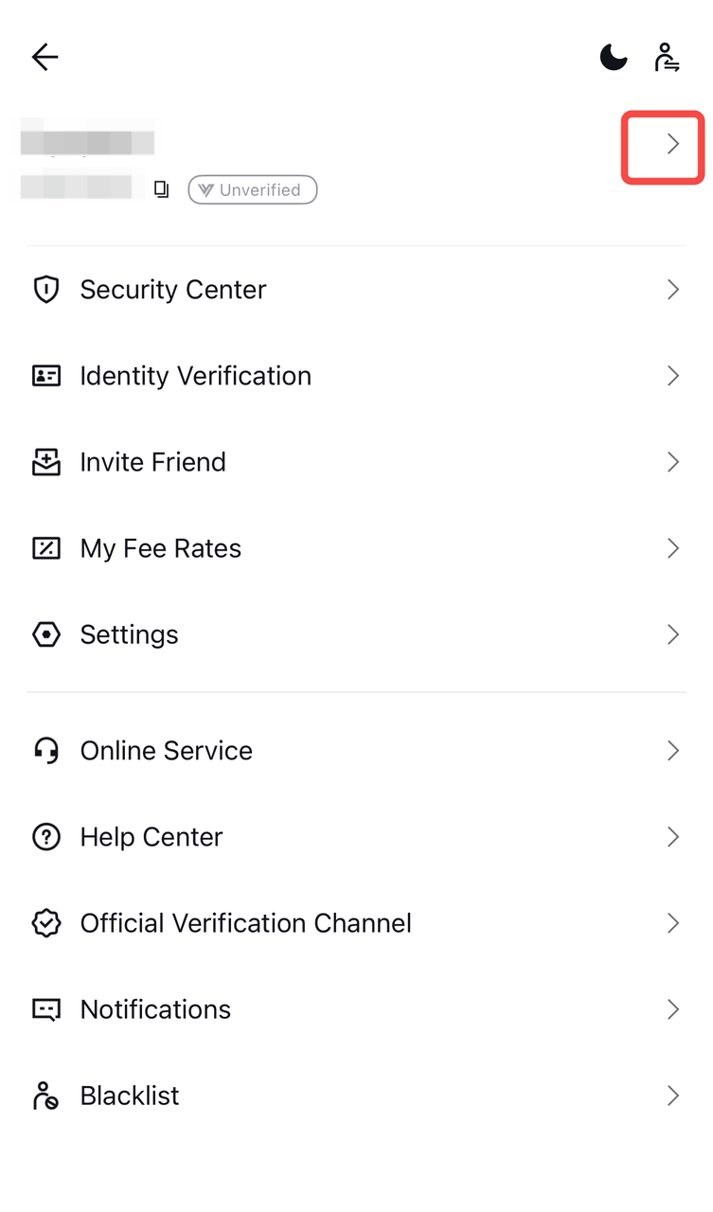Screen dimensions: 713x1212
Task: Click the Identity Verification card icon
Action: (45, 376)
